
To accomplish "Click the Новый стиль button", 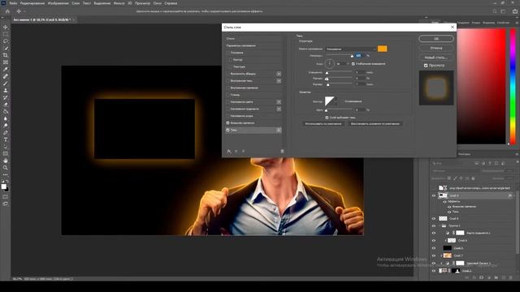I will (436, 58).
